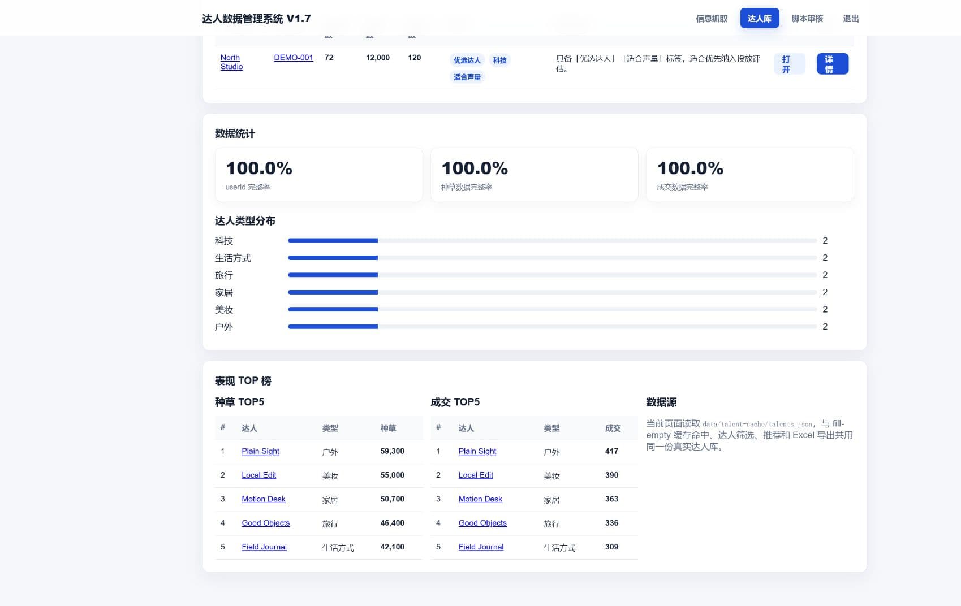Click the 类型 header in 种草 TOP5 table

click(330, 428)
